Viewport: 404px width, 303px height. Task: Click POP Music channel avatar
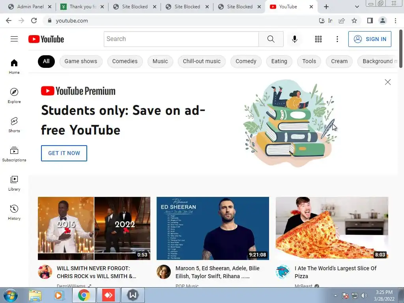[164, 272]
